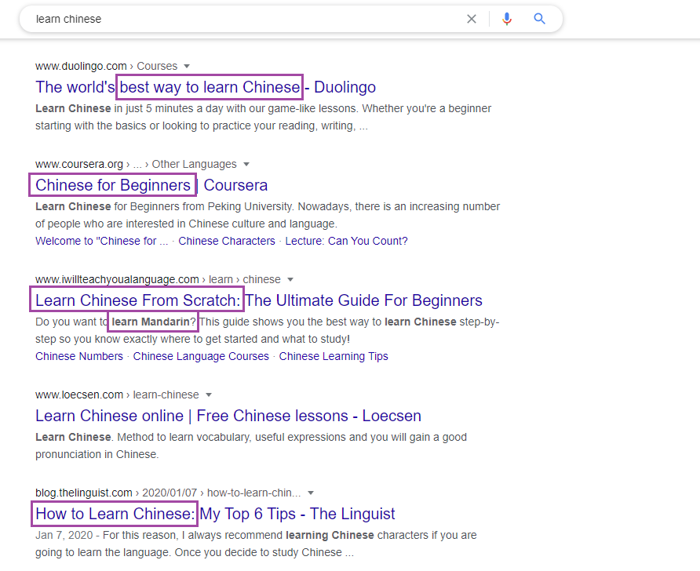Expand the dropdown arrow next to duolingo.com Courses

point(187,66)
